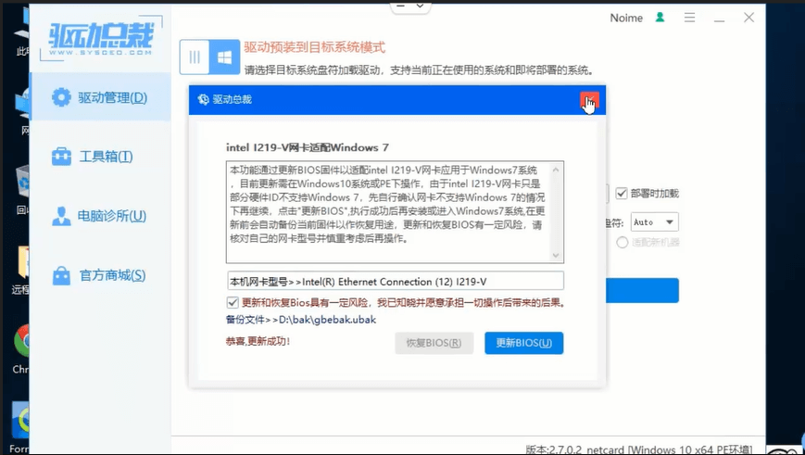This screenshot has width=805, height=455.
Task: Click the 官方商城 shopping bag icon
Action: pyautogui.click(x=62, y=275)
